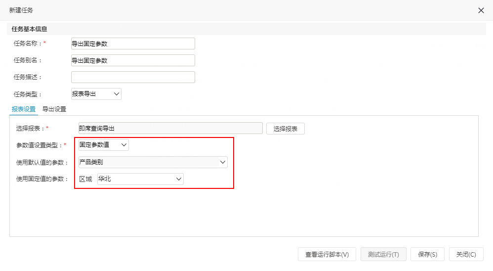The width and height of the screenshot is (493, 271).
Task: Select the 报表设置 tab
Action: click(24, 109)
